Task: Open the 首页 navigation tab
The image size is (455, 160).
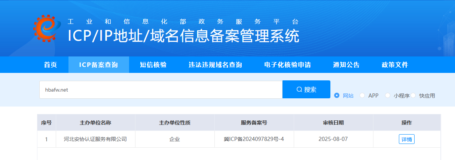Action: [x=51, y=65]
